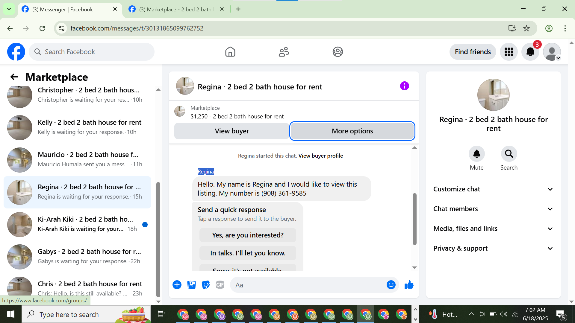575x323 pixels.
Task: Search in conversation magnifier icon
Action: click(509, 154)
